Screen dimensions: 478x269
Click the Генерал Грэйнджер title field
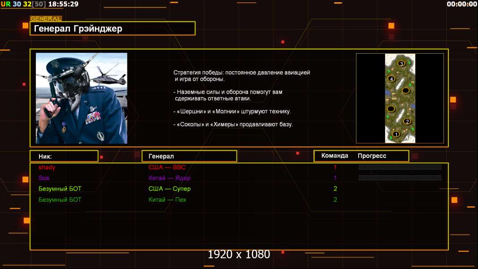(x=113, y=28)
